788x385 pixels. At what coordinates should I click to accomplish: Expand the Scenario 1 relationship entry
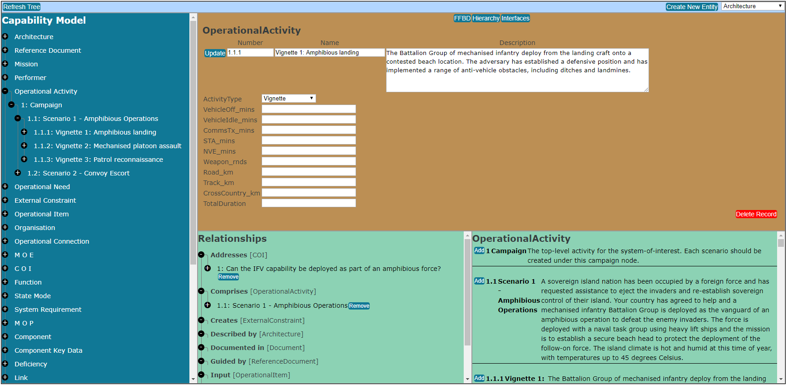click(x=208, y=305)
